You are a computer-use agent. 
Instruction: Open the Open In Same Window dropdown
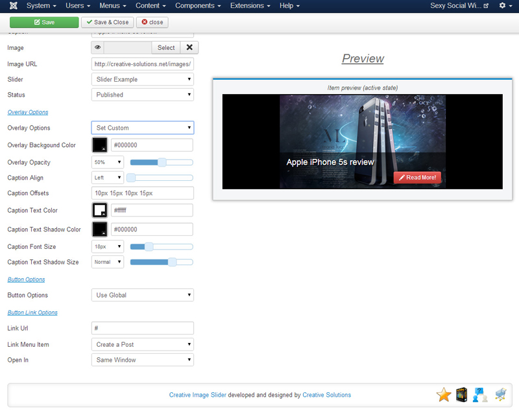click(x=143, y=360)
